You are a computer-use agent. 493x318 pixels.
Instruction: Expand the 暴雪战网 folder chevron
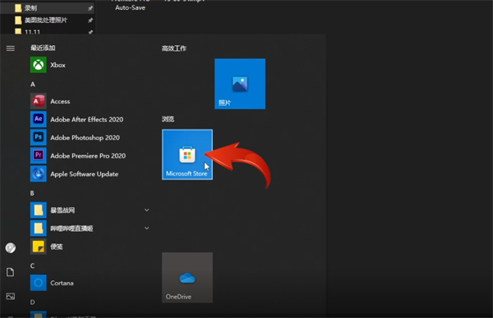pyautogui.click(x=146, y=210)
